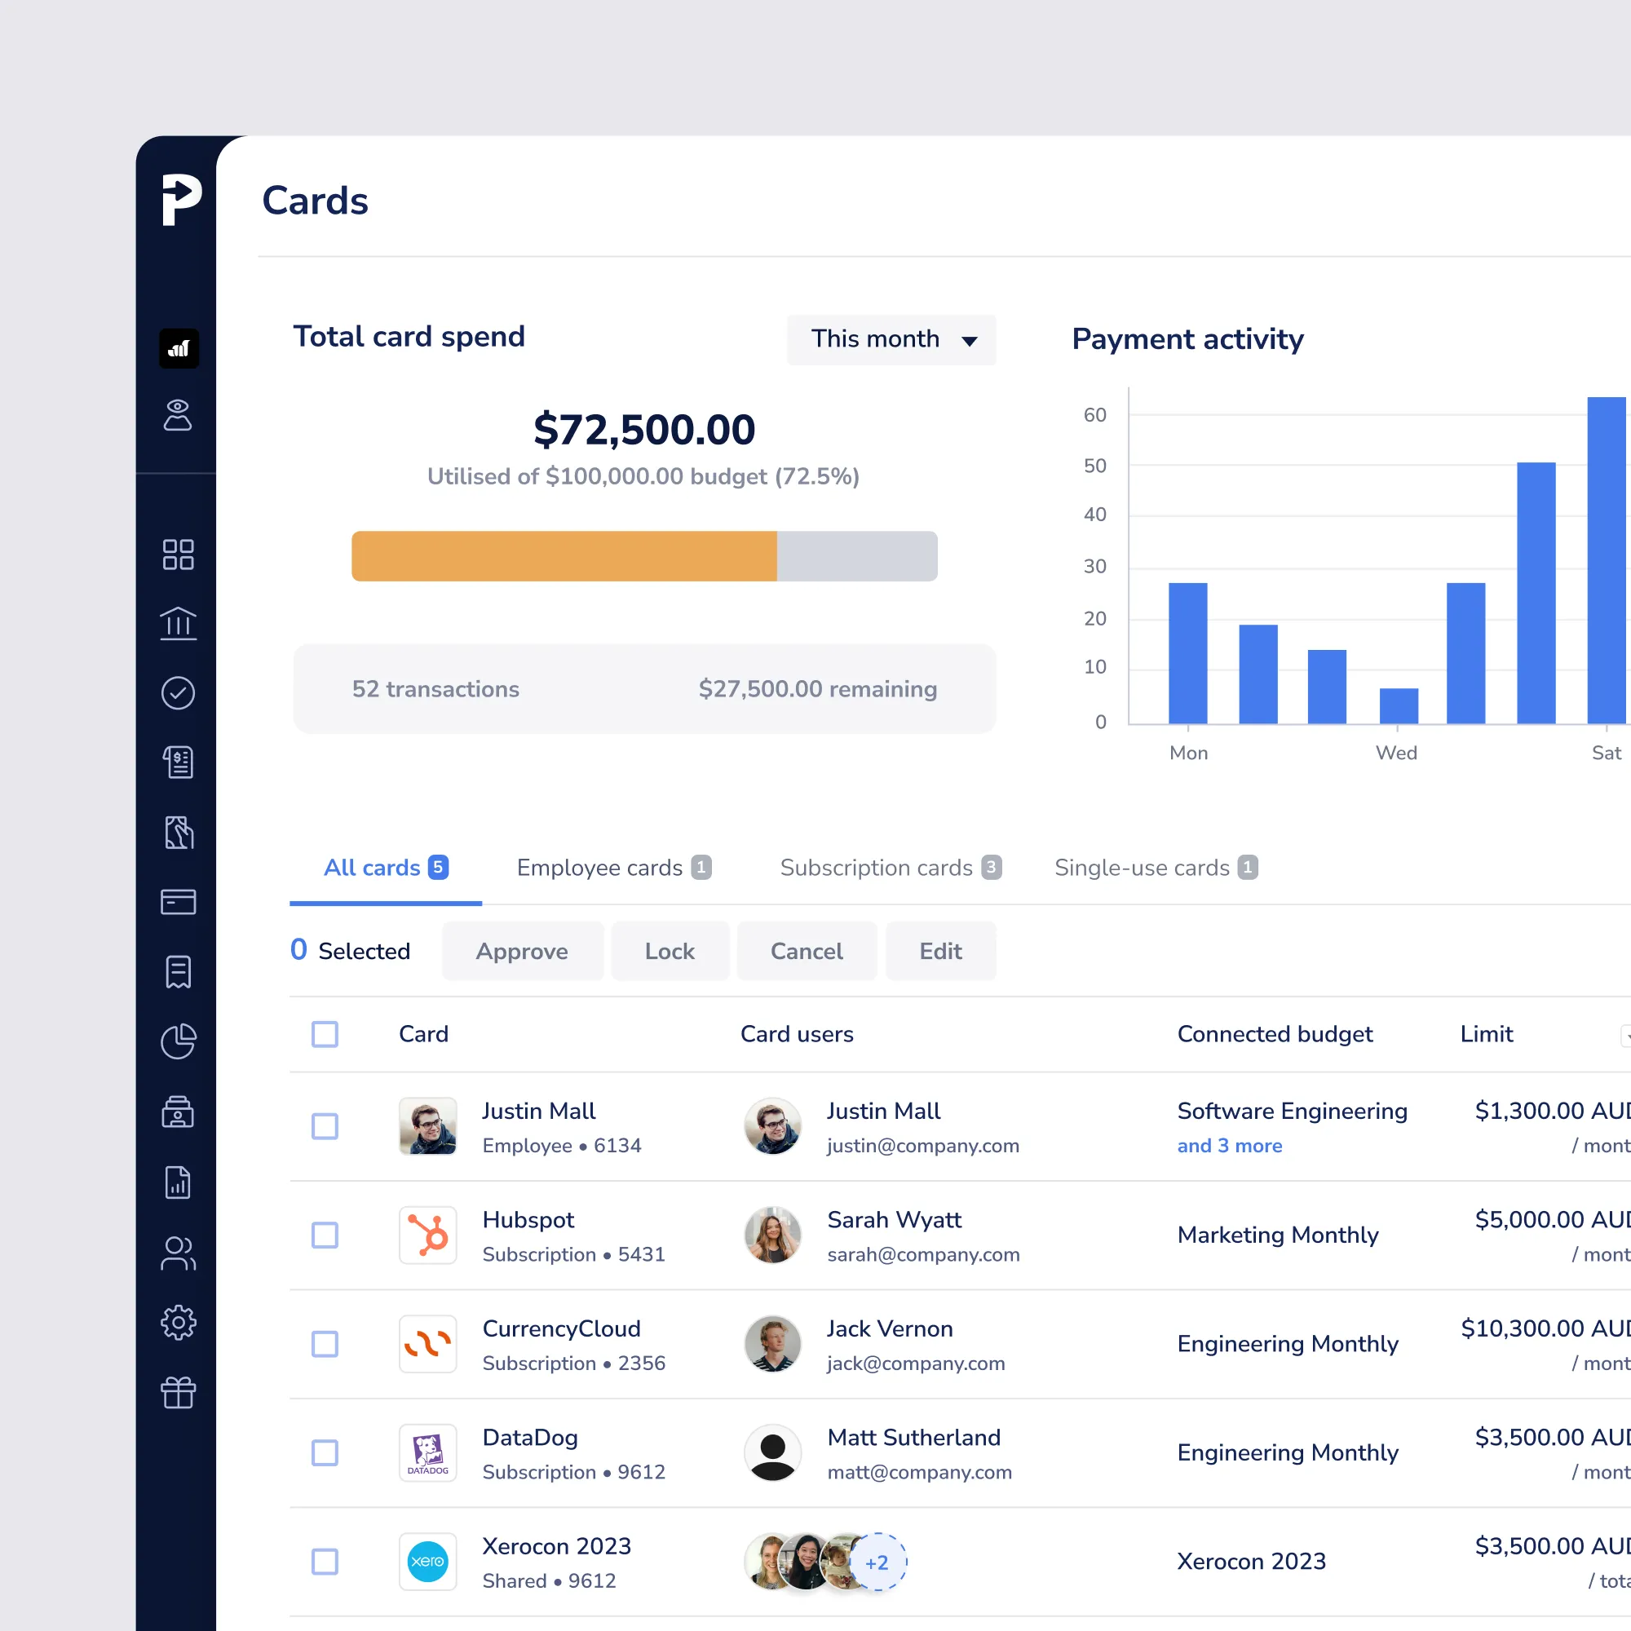Open the This month period dropdown

tap(891, 339)
